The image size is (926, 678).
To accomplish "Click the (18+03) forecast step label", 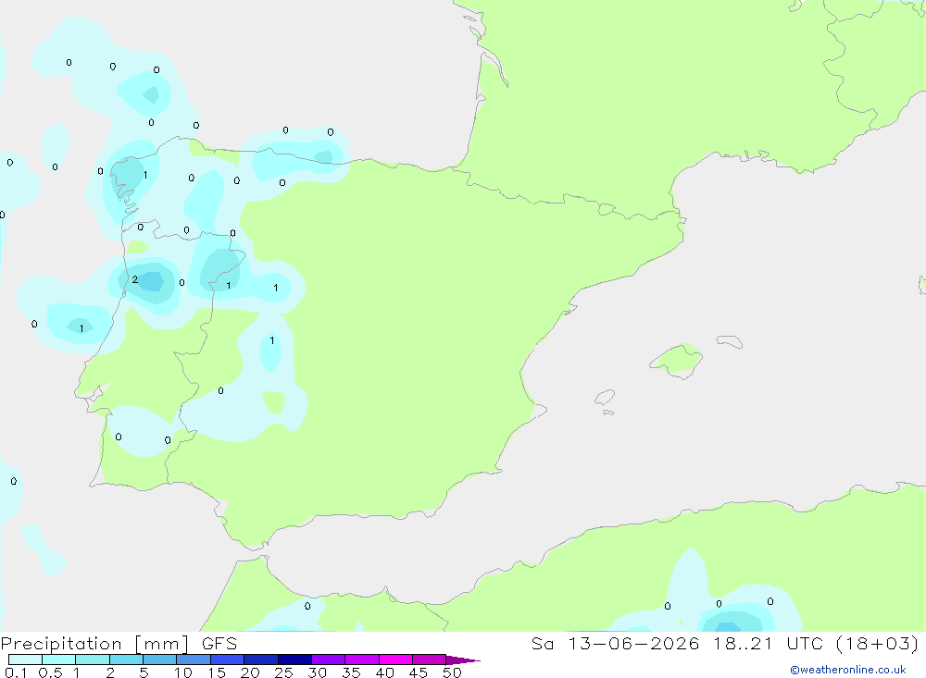I will coord(878,644).
